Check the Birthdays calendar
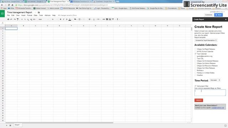The image size is (228, 128). tap(196, 70)
